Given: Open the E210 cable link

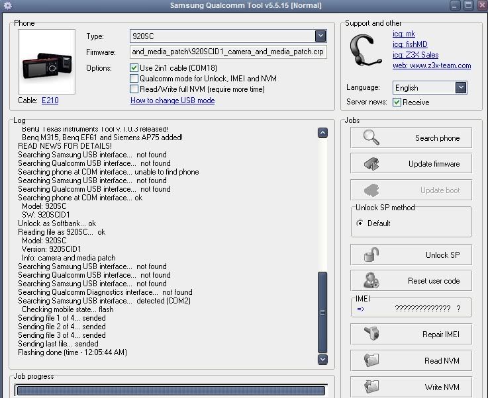Looking at the screenshot, I should (x=50, y=100).
